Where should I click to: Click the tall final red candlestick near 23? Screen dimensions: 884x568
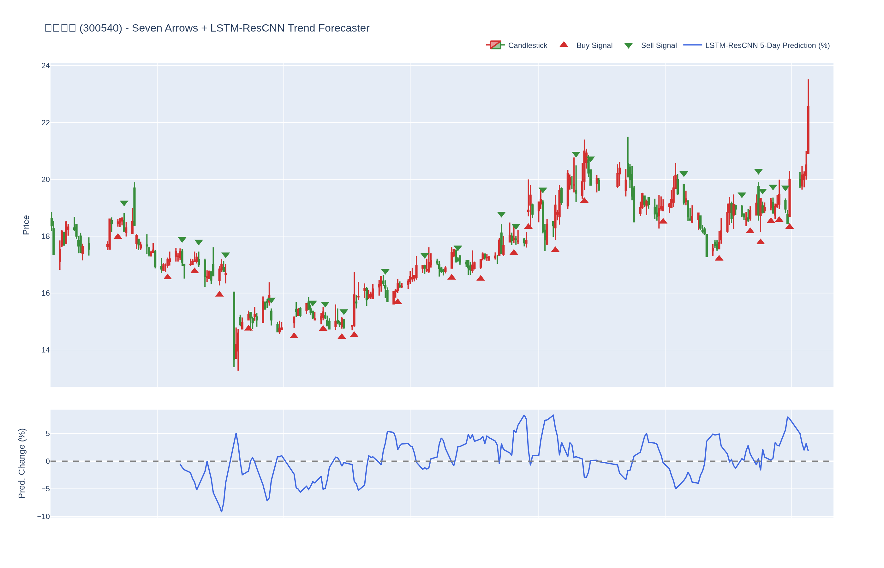pos(808,129)
